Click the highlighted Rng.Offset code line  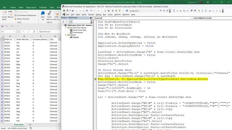[x=153, y=79]
